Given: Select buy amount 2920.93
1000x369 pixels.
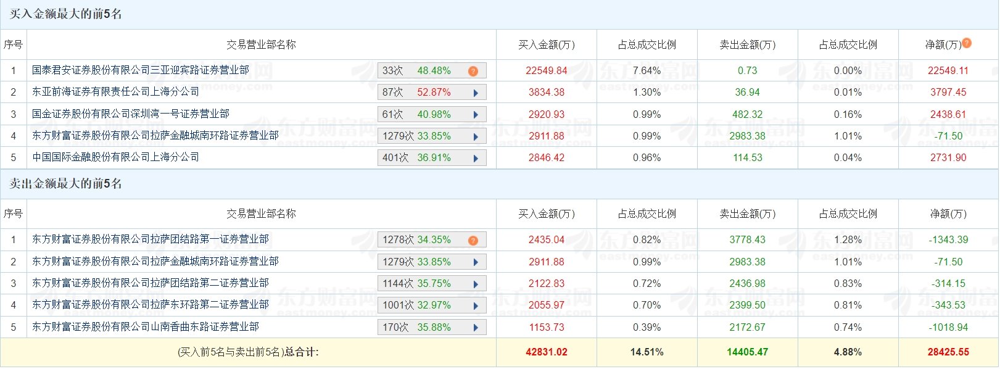Looking at the screenshot, I should click(547, 114).
